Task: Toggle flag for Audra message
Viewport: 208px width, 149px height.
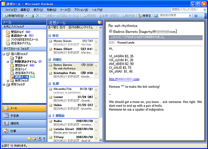Action: [96, 122]
